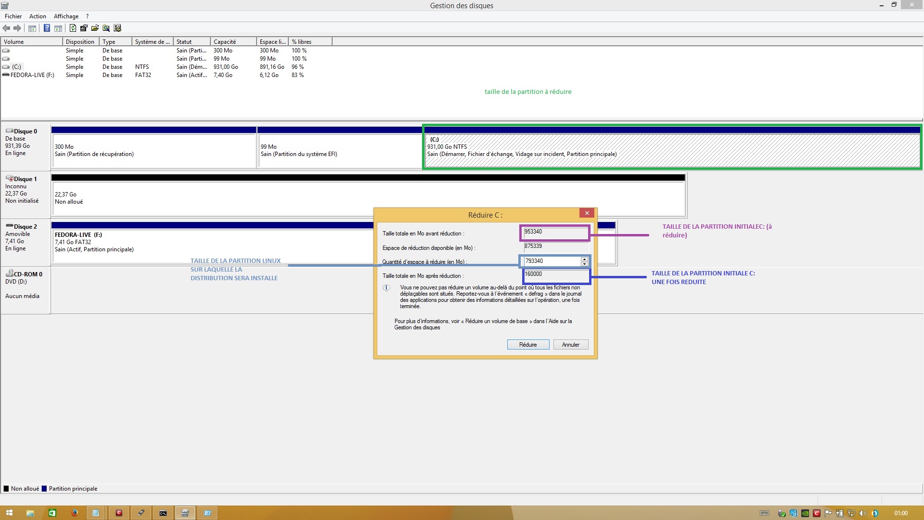Open Firefox from the taskbar
Viewport: 924px width, 520px height.
pyautogui.click(x=74, y=513)
